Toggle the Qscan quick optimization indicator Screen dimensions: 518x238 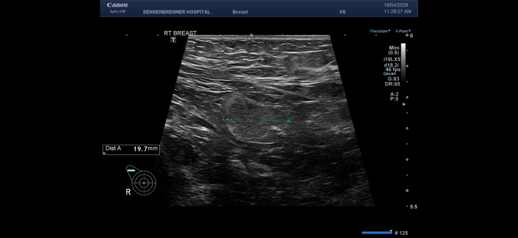pos(390,74)
